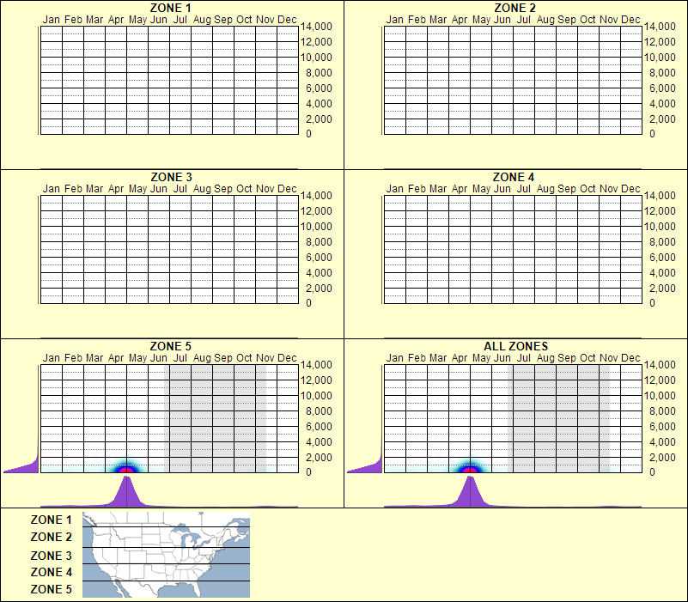The width and height of the screenshot is (688, 602).
Task: Click the Jan label on the Zone 1 chart
Action: pyautogui.click(x=52, y=19)
